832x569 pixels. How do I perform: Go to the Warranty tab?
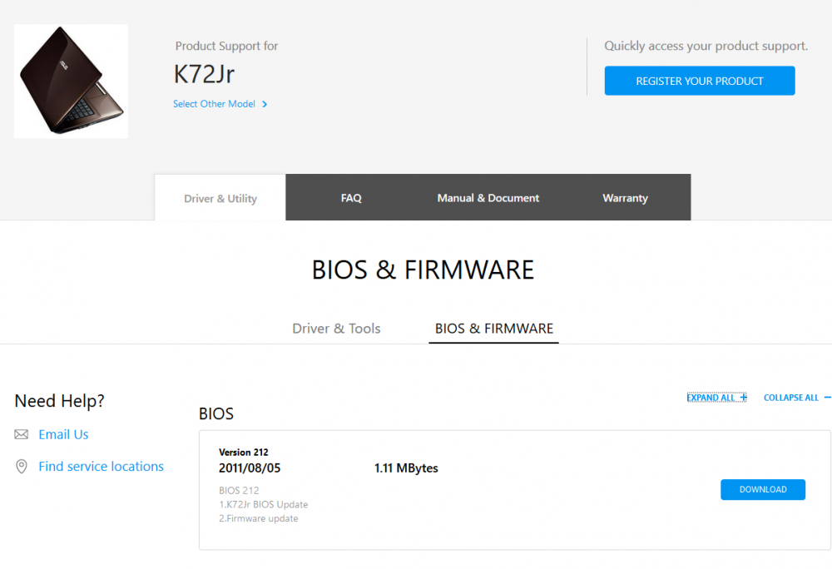625,198
